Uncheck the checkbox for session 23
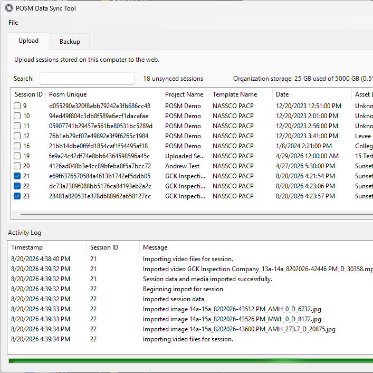 tap(17, 196)
